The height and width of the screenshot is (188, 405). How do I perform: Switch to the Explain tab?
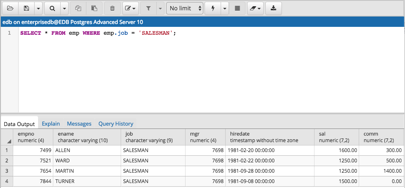(51, 124)
